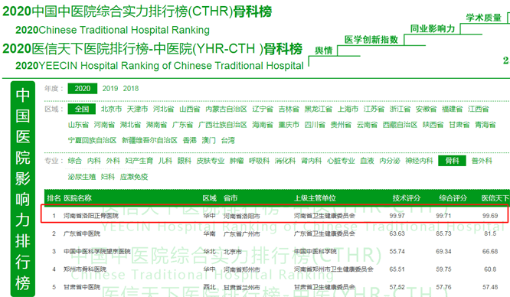Screen dimensions: 510x297
Task: Choose the 妇科 specialty
Action: (x=108, y=177)
